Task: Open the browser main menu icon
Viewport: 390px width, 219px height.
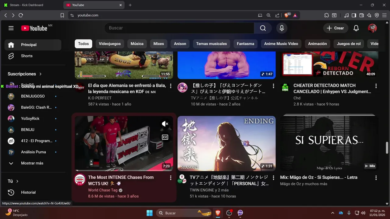Action: (384, 15)
